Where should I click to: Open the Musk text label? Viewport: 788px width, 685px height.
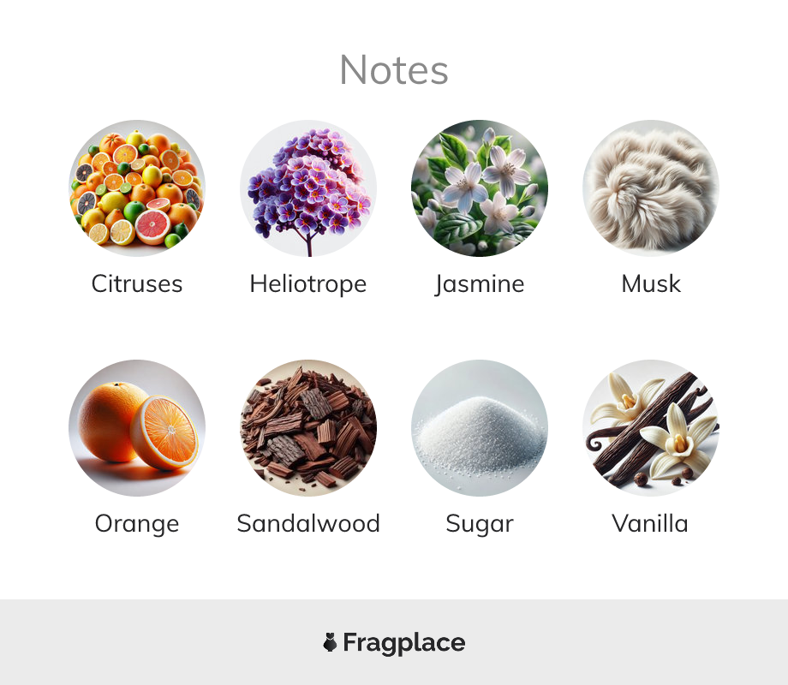pyautogui.click(x=651, y=283)
